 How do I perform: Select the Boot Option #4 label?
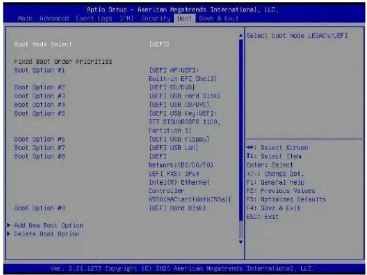[39, 104]
